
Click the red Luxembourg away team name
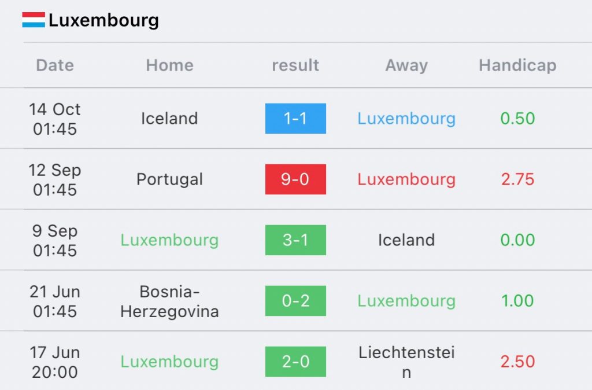406,179
